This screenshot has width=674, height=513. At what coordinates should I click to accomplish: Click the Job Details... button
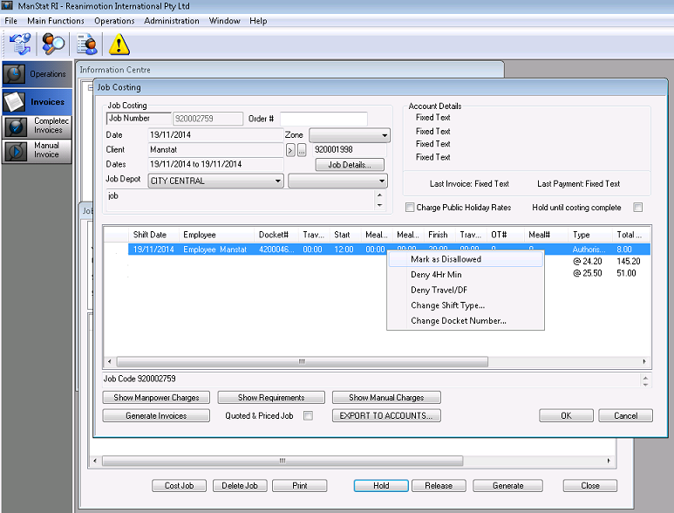pos(350,165)
